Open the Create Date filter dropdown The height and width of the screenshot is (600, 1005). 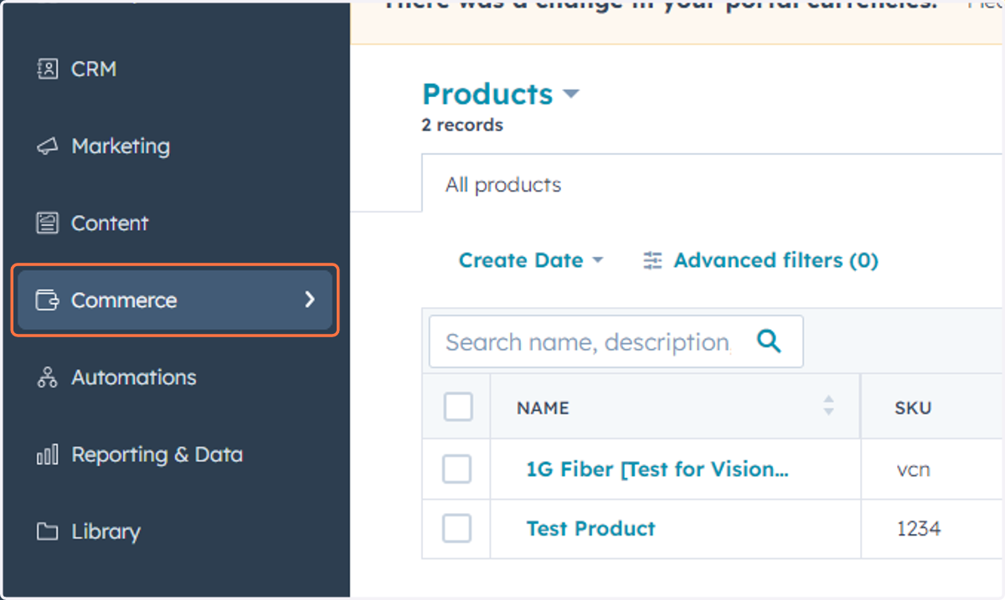(531, 260)
